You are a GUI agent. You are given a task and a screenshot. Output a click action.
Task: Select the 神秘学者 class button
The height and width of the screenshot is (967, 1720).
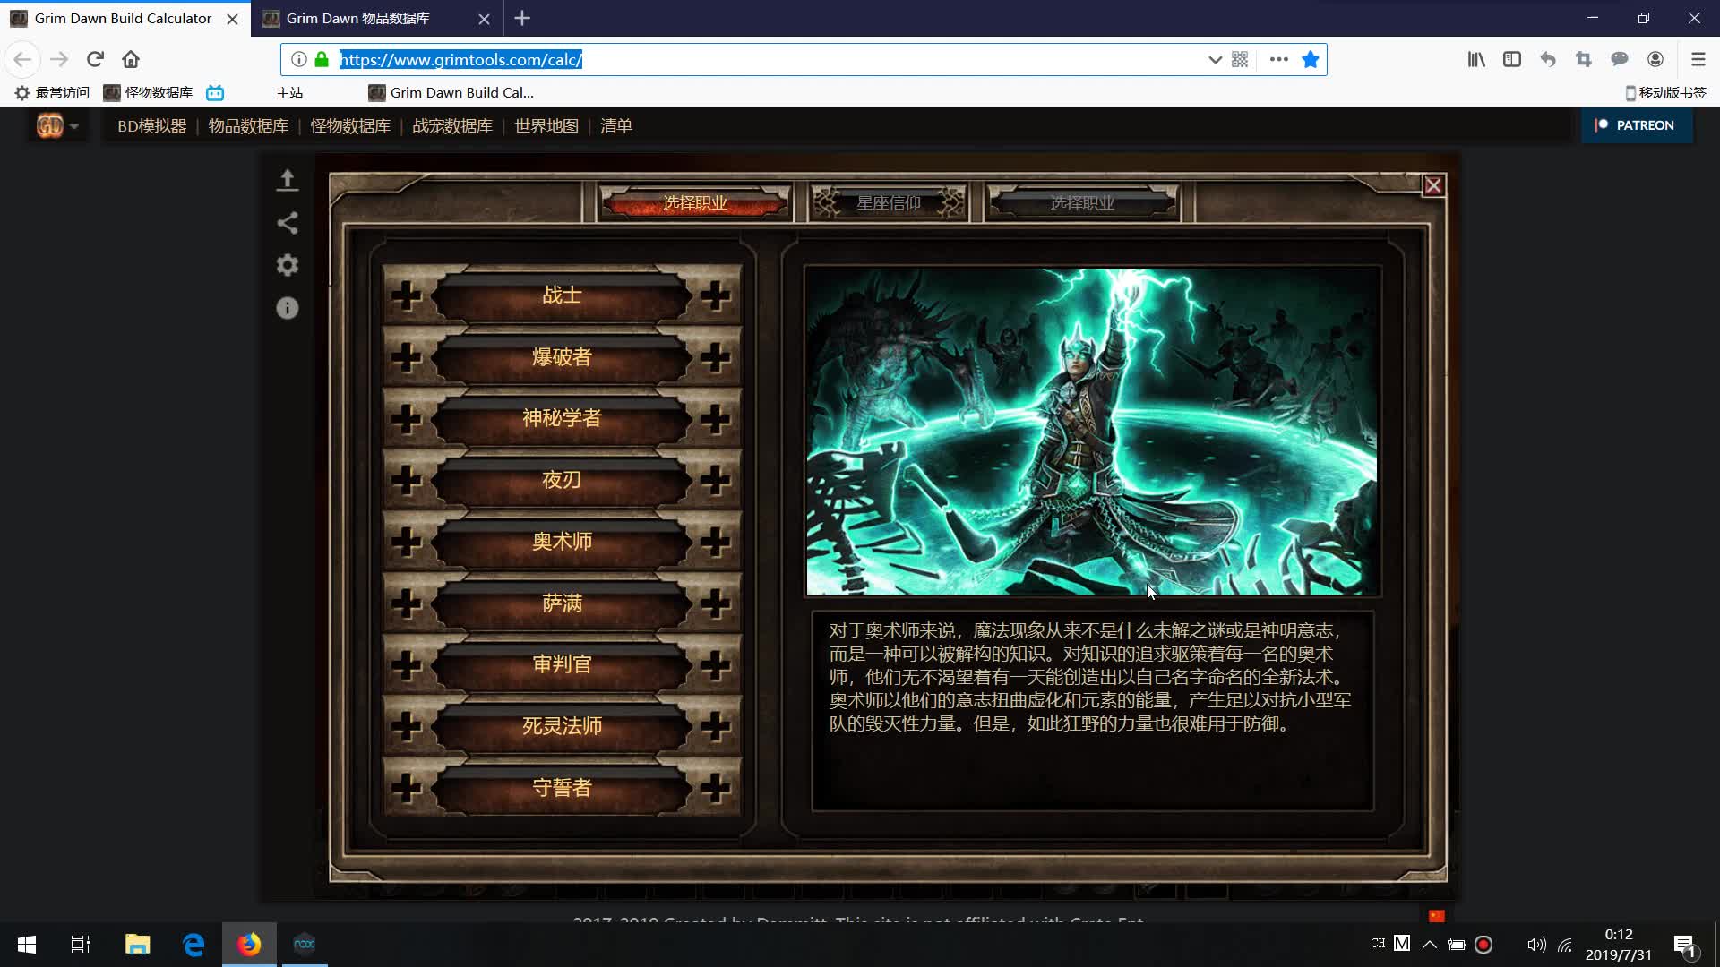(x=562, y=418)
